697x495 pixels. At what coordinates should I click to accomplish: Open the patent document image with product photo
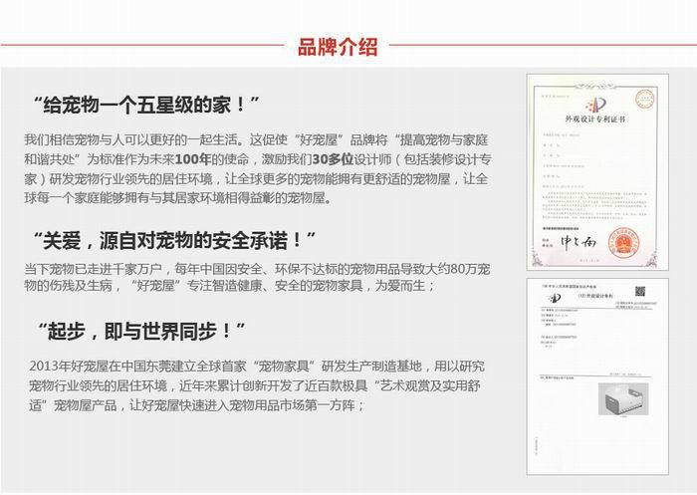pos(597,376)
